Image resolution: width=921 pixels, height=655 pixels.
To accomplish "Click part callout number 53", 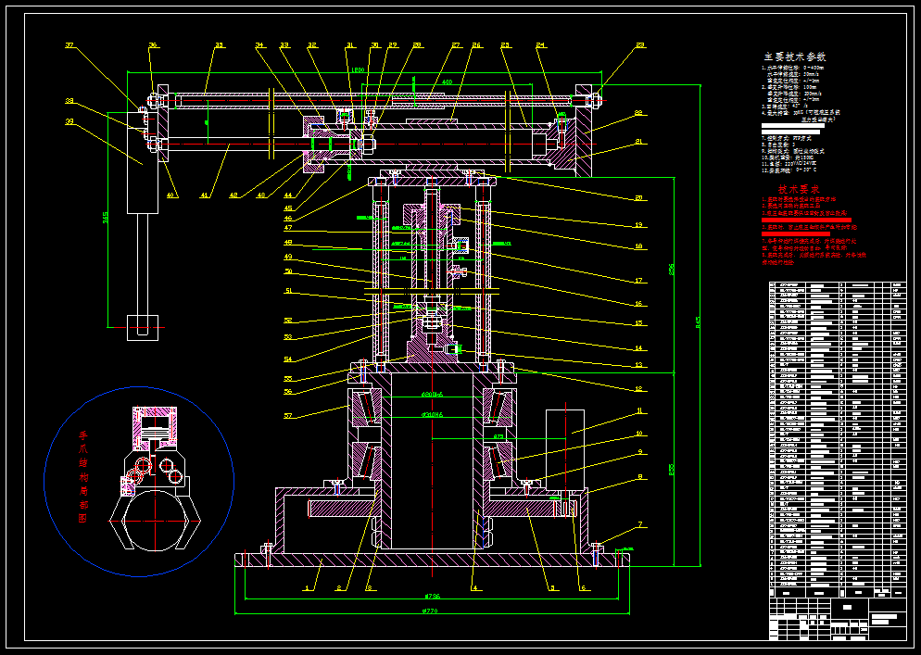I will tap(288, 336).
